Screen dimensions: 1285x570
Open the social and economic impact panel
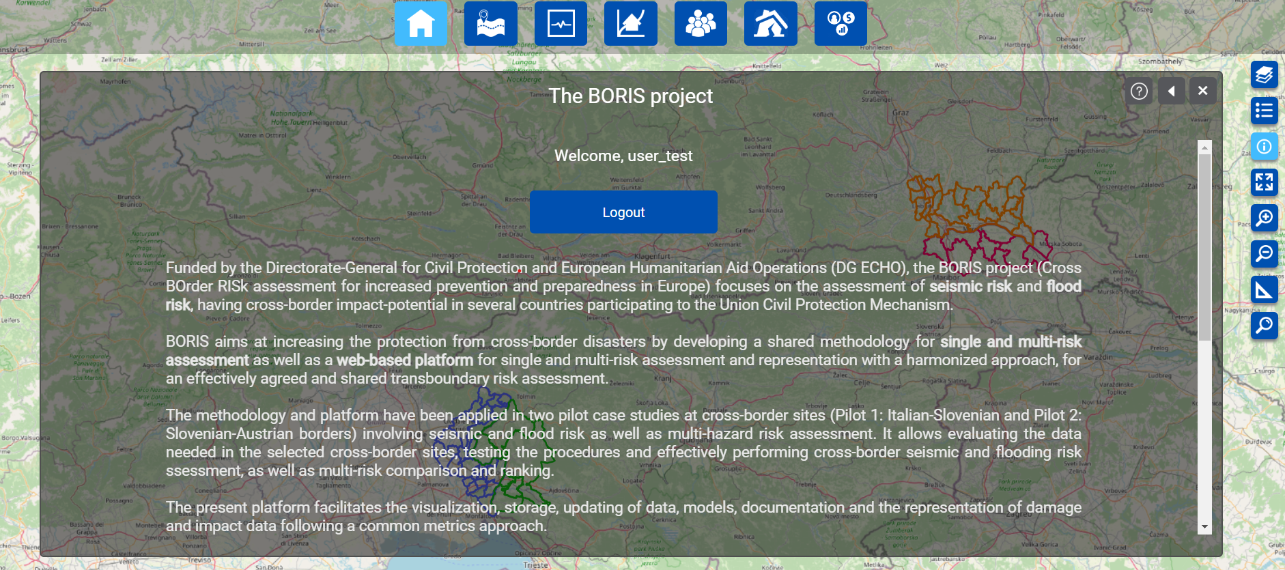pos(841,23)
